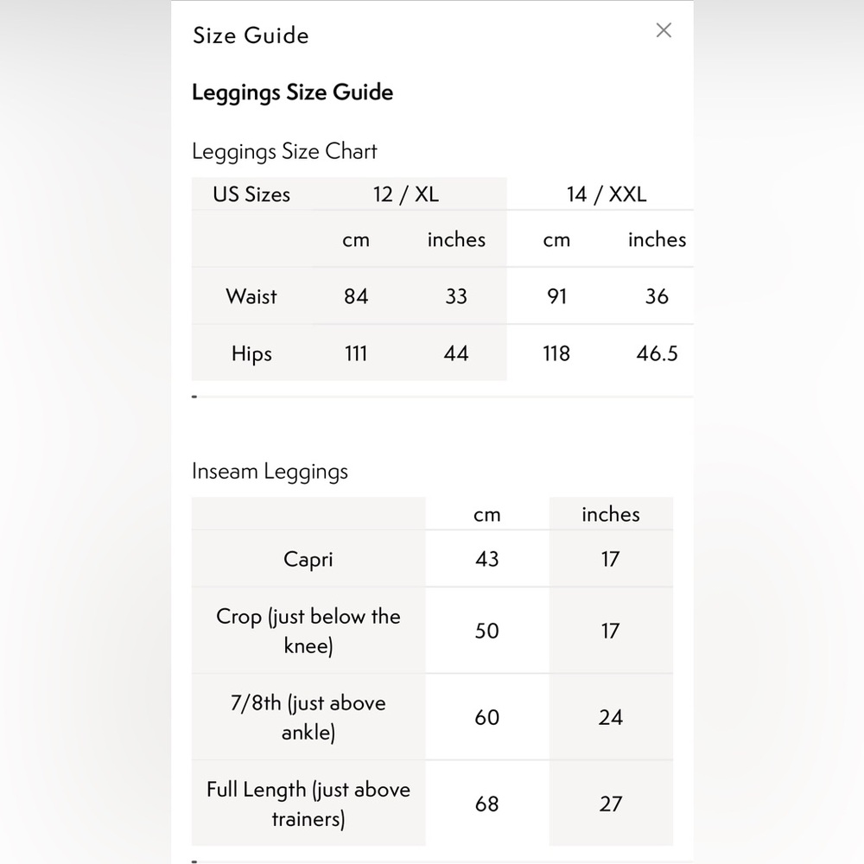Screen dimensions: 864x864
Task: Click Full Length (just above trainers) row
Action: tap(433, 804)
